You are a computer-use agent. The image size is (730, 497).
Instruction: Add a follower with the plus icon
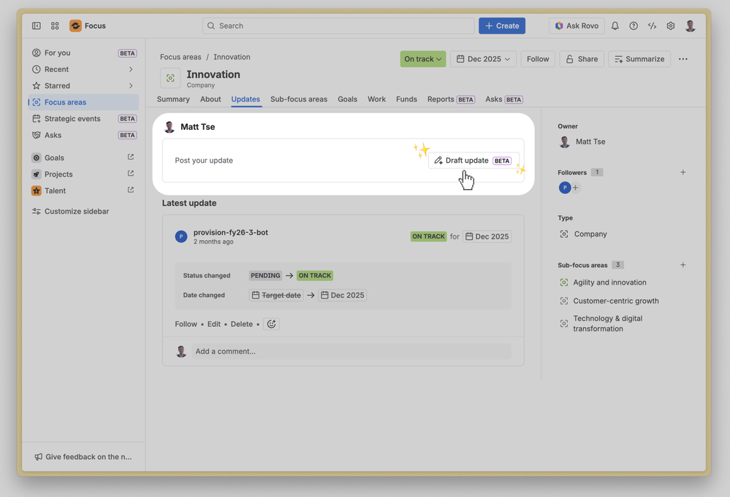(683, 172)
